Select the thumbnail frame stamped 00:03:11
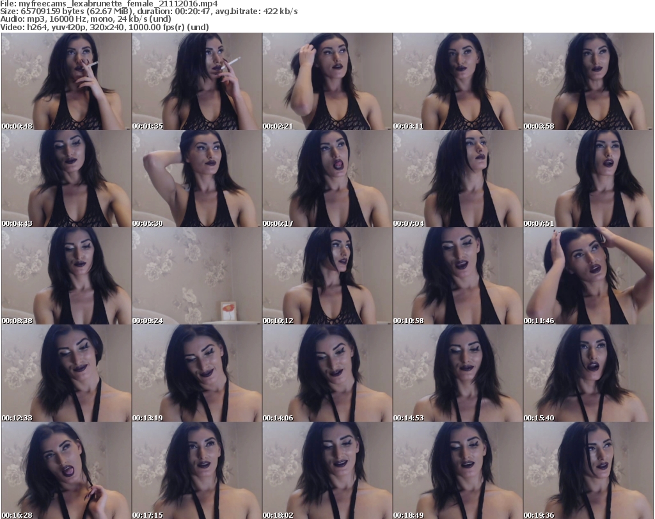Image resolution: width=655 pixels, height=519 pixels. (458, 81)
